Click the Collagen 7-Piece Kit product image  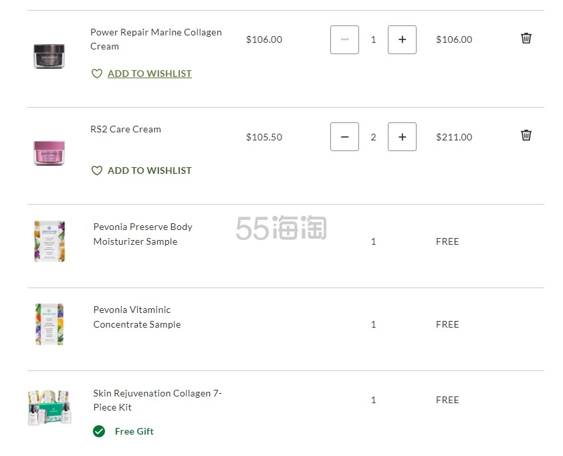point(49,407)
